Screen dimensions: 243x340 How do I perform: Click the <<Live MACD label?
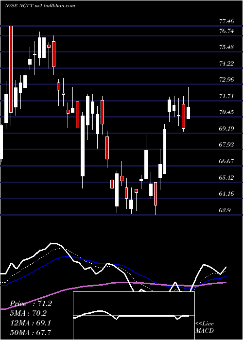pyautogui.click(x=205, y=327)
